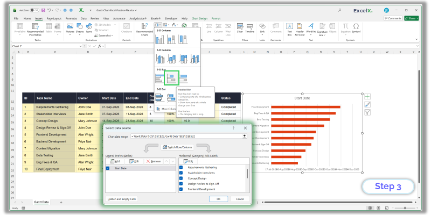Click the Comments button
Image resolution: width=431 pixels, height=215 pixels.
tap(393, 18)
